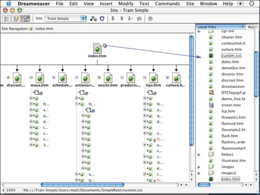Image resolution: width=260 pixels, height=195 pixels.
Task: Toggle Testing Server view button
Action: (16, 19)
